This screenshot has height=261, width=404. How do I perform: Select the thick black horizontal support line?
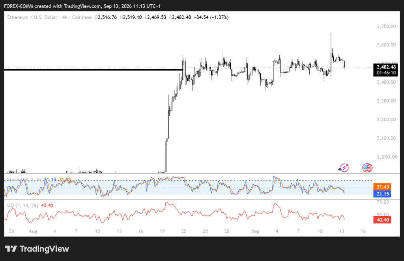[x=94, y=70]
